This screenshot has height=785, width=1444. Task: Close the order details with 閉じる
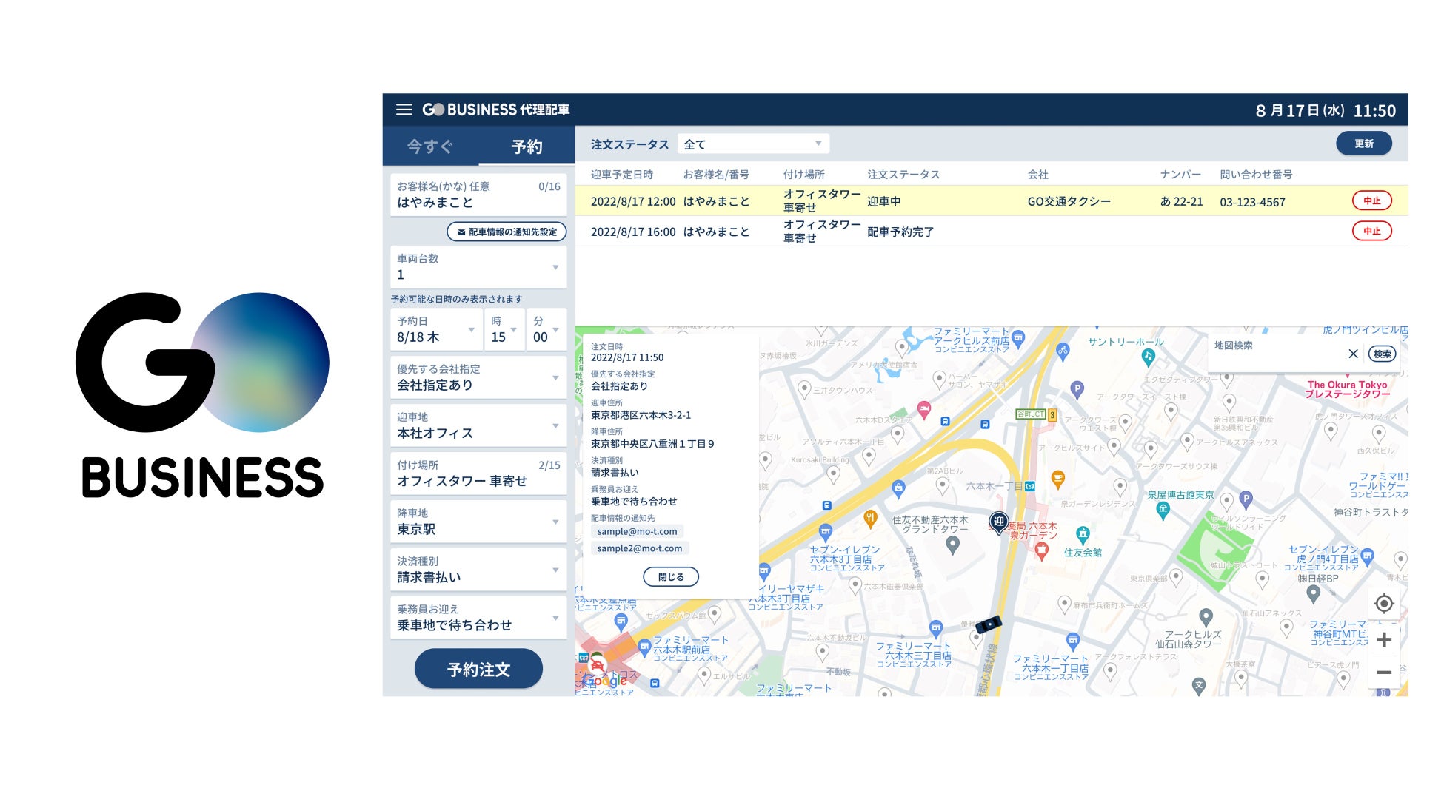point(671,577)
